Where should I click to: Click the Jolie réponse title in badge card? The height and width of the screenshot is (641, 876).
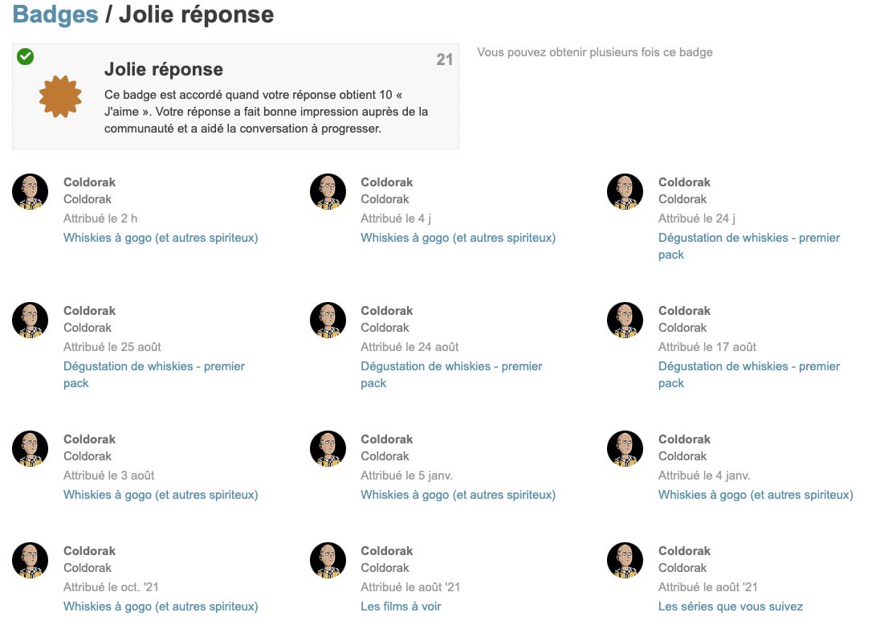pos(164,69)
